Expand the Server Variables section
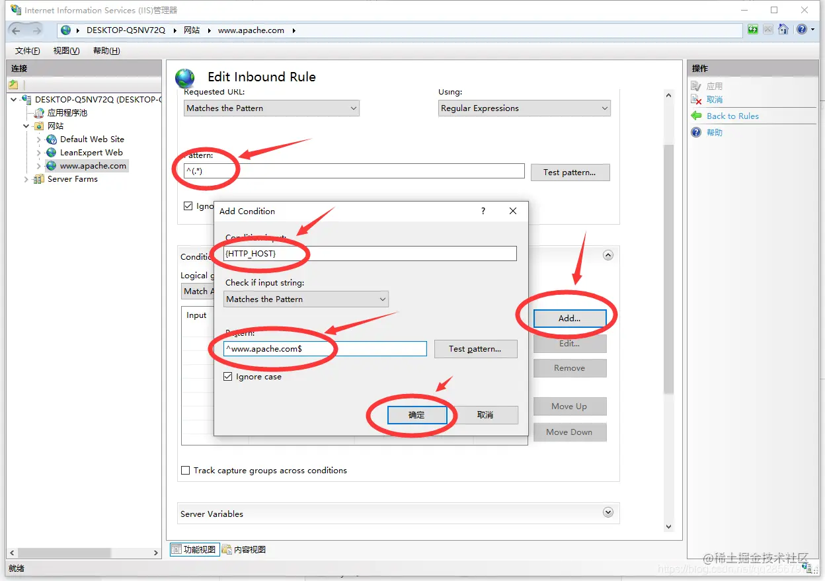825x581 pixels. 608,512
